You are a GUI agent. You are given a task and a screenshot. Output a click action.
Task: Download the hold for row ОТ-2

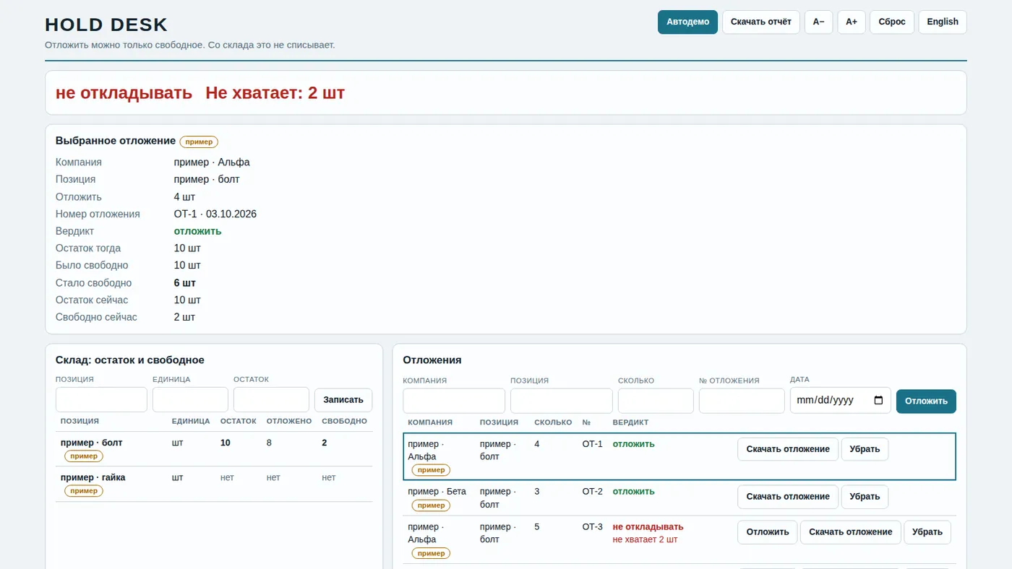click(788, 497)
